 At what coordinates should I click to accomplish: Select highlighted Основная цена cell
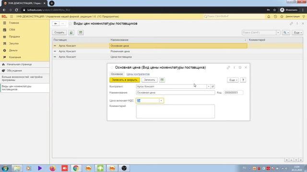click(178, 46)
